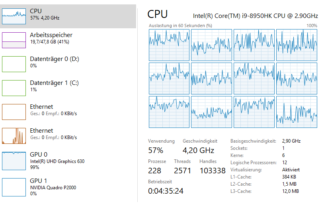
Task: Open the Arbeitsspeicher memory graph thumbnail
Action: point(14,40)
